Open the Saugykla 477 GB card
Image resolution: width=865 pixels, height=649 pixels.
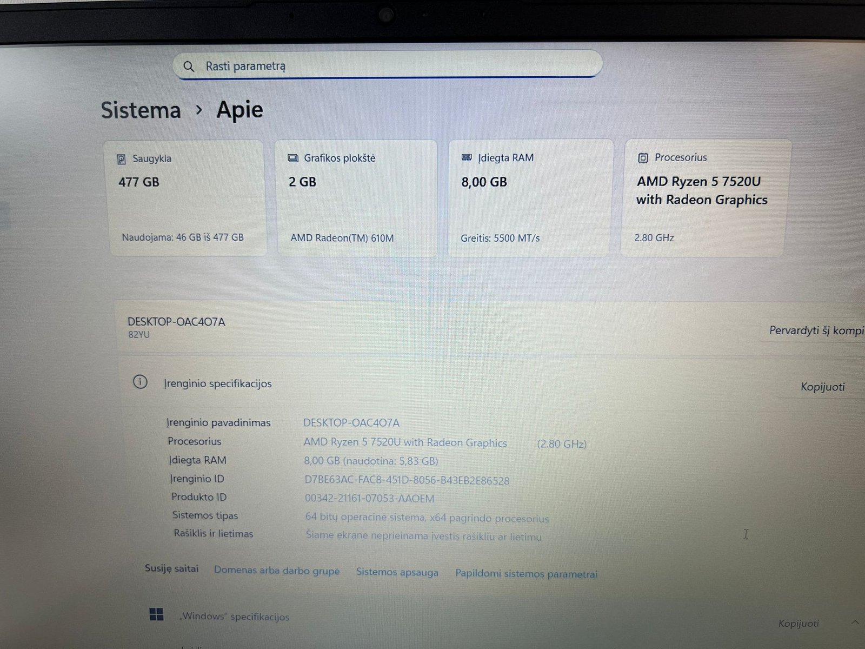click(x=187, y=198)
